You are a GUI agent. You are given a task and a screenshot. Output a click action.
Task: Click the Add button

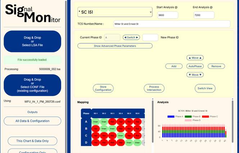coord(174,66)
